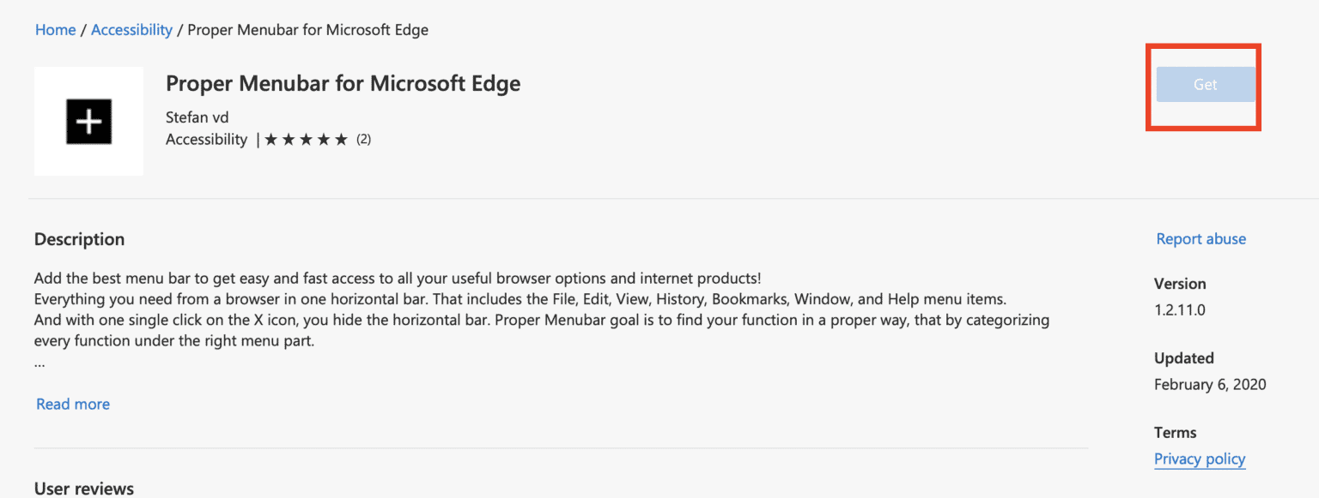The width and height of the screenshot is (1319, 498).
Task: Click the User reviews heading
Action: pos(83,488)
